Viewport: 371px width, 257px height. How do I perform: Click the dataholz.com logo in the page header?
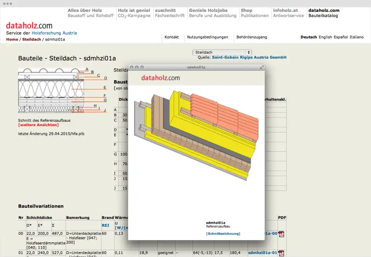click(x=29, y=26)
